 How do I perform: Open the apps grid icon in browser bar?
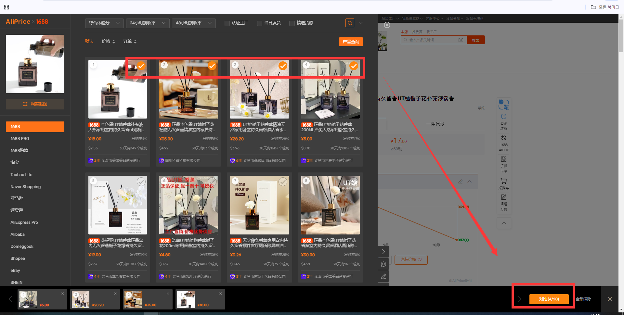[x=6, y=7]
